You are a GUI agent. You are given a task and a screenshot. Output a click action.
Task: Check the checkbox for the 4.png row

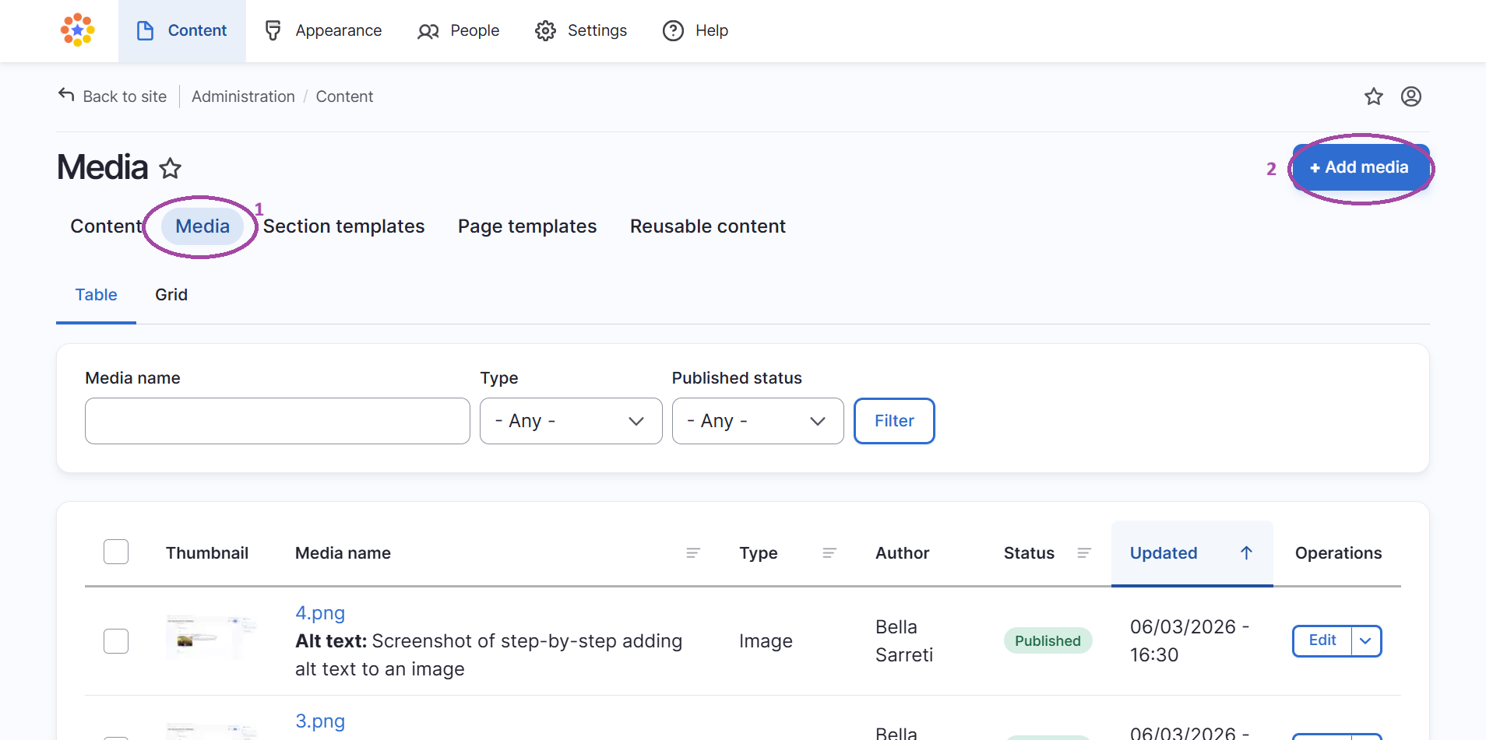[x=115, y=640]
